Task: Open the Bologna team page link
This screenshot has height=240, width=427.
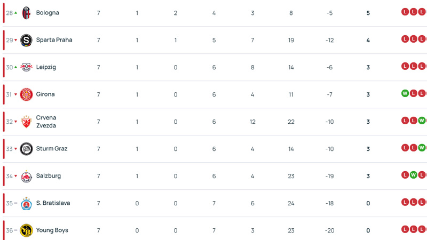Action: click(48, 13)
